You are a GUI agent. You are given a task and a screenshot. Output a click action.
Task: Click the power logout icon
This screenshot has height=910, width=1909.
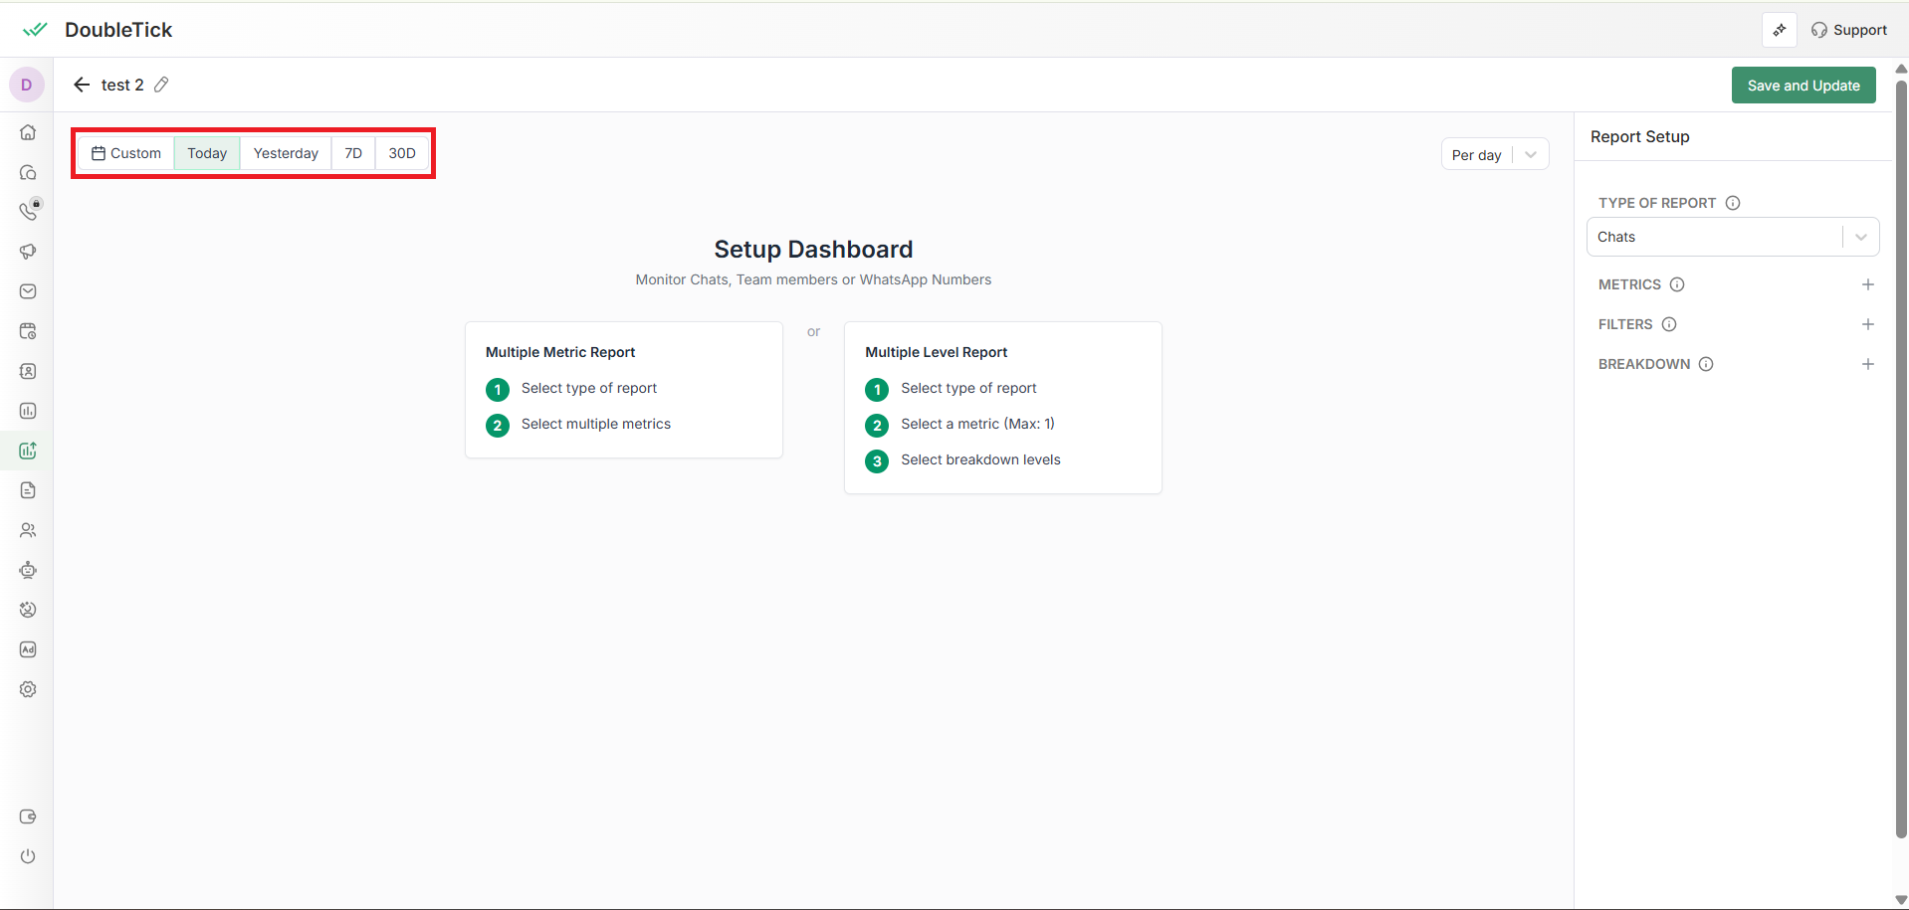28,856
